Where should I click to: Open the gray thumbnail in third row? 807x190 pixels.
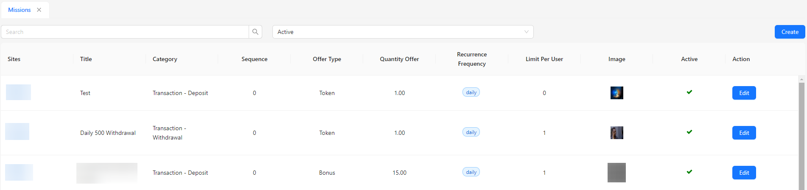pyautogui.click(x=616, y=173)
